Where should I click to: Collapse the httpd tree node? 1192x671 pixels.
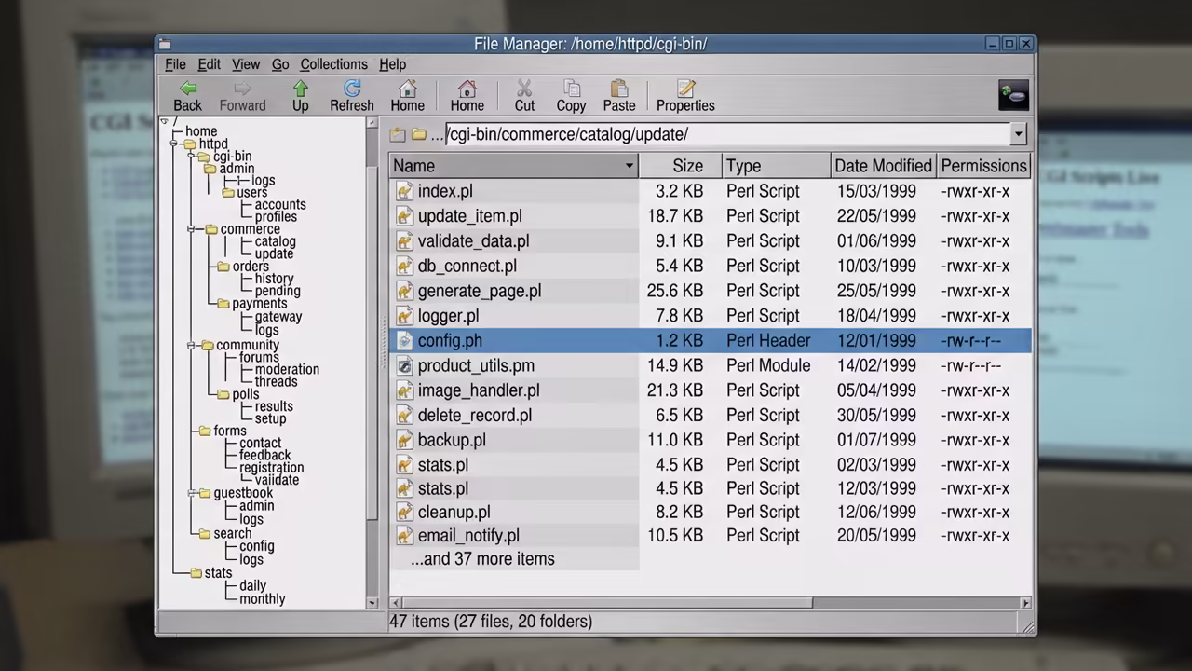pos(174,144)
